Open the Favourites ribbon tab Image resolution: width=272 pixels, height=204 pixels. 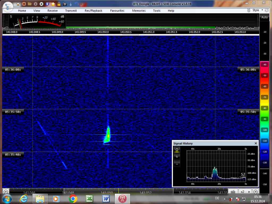click(117, 11)
